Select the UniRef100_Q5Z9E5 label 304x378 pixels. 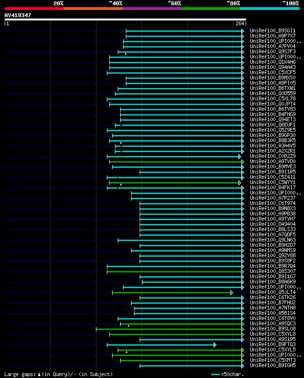pos(273,130)
